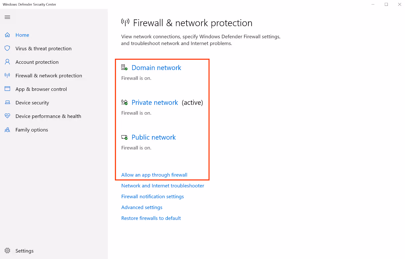
Task: Toggle the hamburger navigation menu
Action: (x=7, y=17)
